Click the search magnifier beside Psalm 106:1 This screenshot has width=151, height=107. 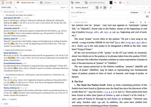tap(16, 7)
